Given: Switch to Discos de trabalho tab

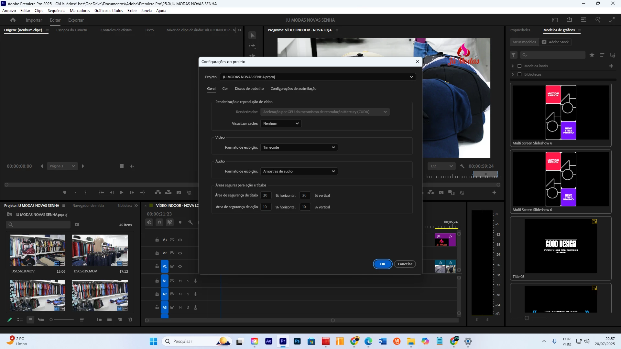Looking at the screenshot, I should [249, 89].
